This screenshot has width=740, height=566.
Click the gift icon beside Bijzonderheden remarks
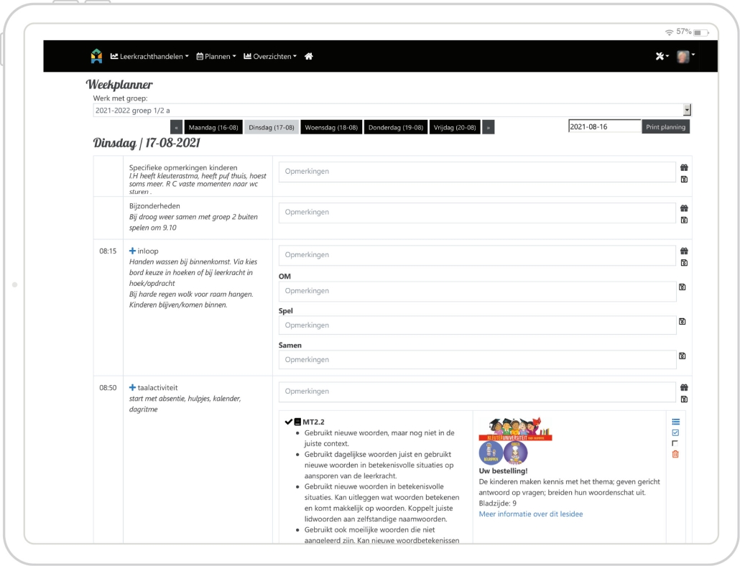click(684, 208)
